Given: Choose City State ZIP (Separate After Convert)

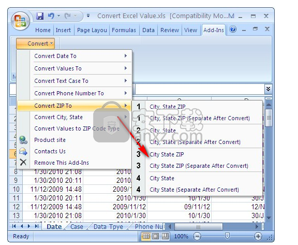Looking at the screenshot, I should (197, 166).
